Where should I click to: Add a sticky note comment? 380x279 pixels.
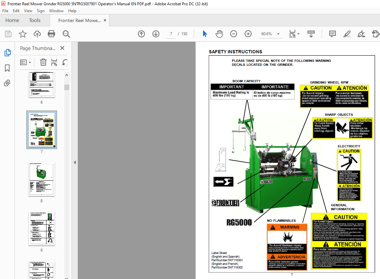[x=333, y=34]
